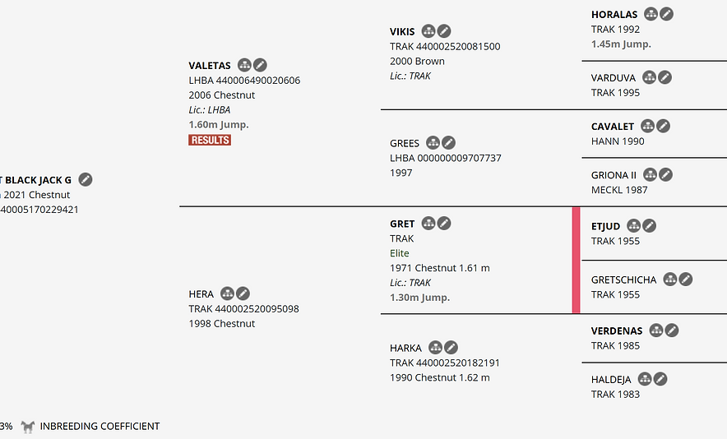
Task: Open pedigree tree icon beside HERA
Action: click(227, 293)
